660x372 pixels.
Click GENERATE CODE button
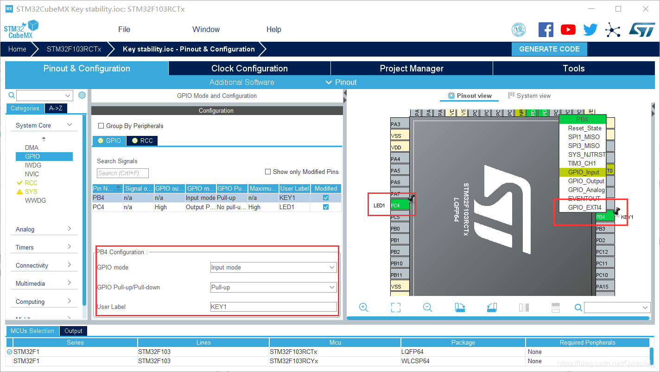coord(549,49)
